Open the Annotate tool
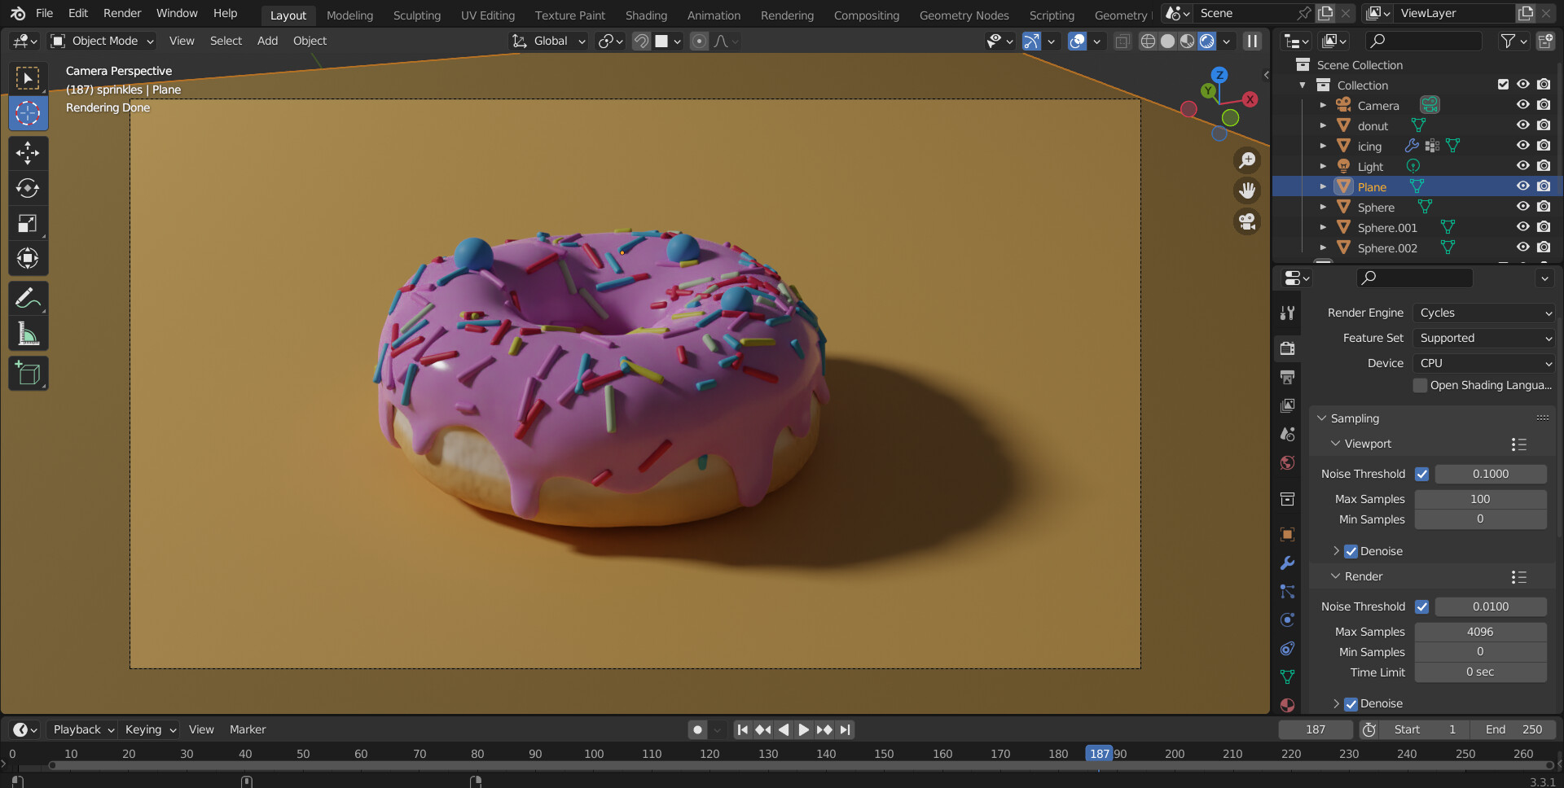Image resolution: width=1564 pixels, height=788 pixels. [28, 298]
